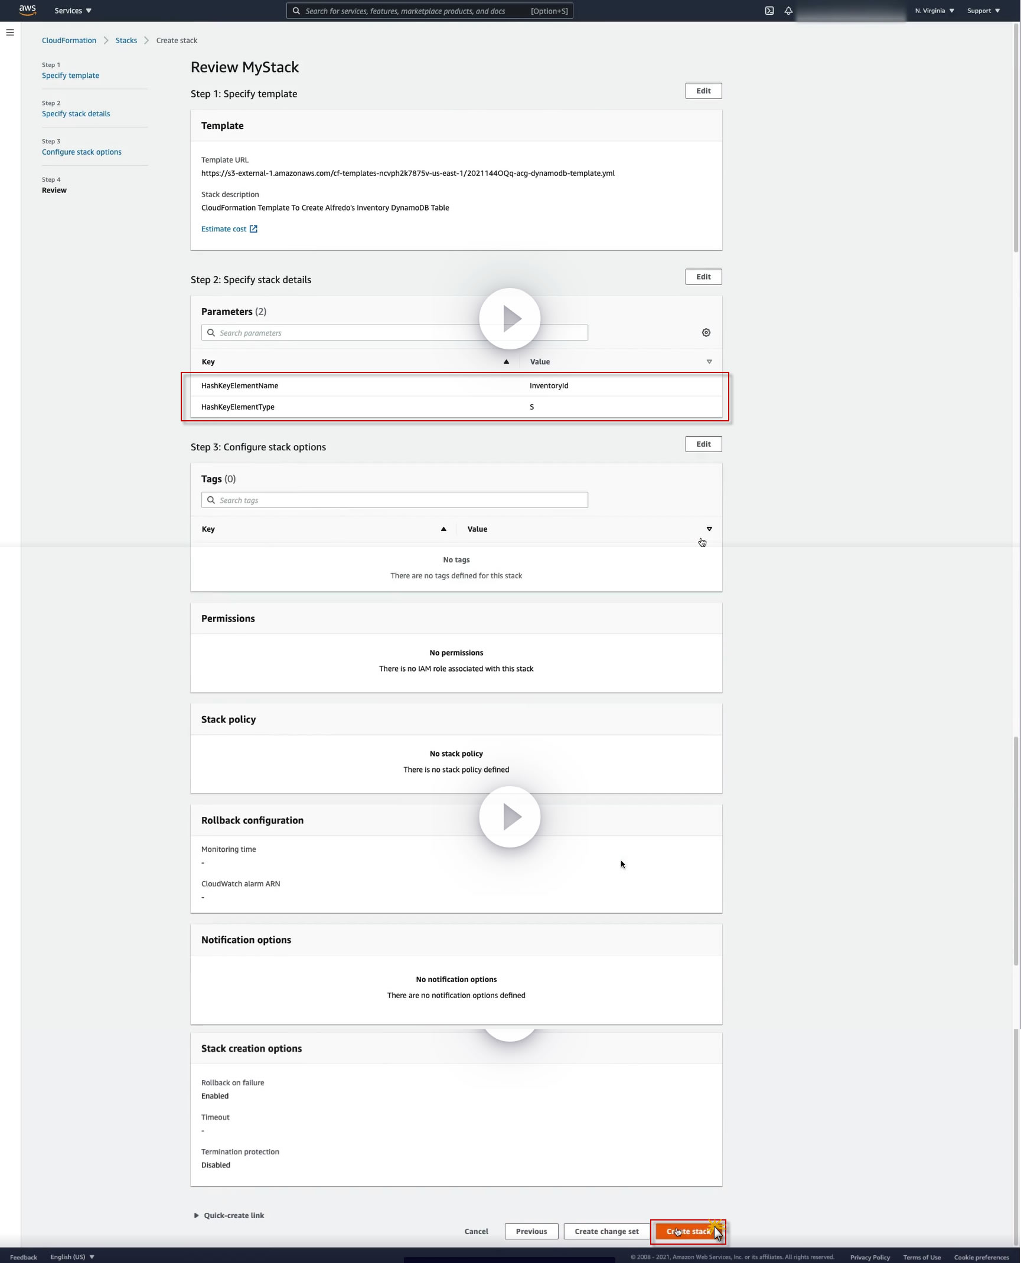The height and width of the screenshot is (1263, 1021).
Task: Open Parameters table preferences gear
Action: [x=706, y=333]
